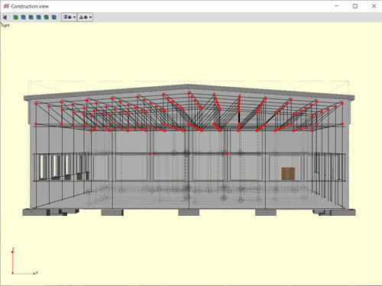Click the Construction view title text
Viewport: 382px width, 286px height.
[x=30, y=6]
